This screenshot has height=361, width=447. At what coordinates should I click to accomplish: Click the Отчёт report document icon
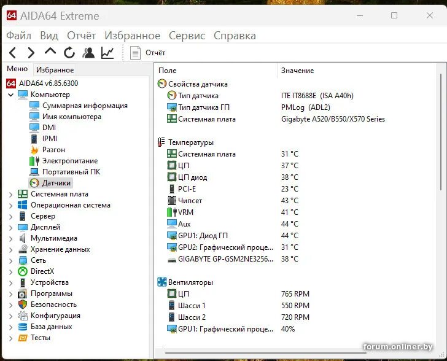[x=135, y=53]
